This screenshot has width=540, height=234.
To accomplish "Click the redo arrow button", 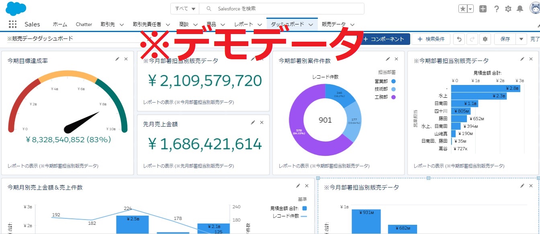I will pyautogui.click(x=472, y=39).
